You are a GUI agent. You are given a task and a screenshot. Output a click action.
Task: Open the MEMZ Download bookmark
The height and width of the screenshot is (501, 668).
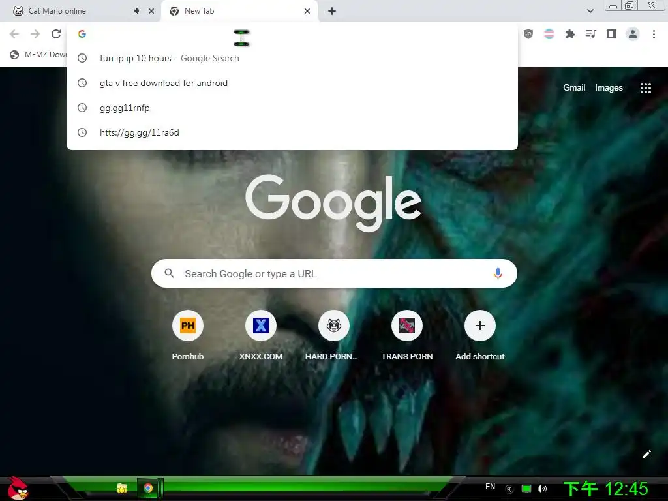pyautogui.click(x=38, y=55)
